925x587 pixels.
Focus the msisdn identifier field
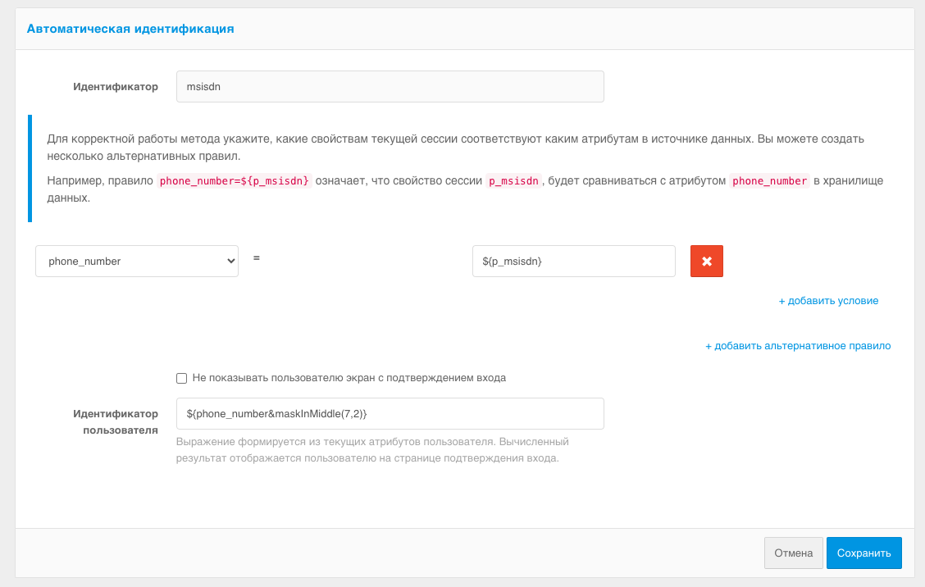pos(390,86)
